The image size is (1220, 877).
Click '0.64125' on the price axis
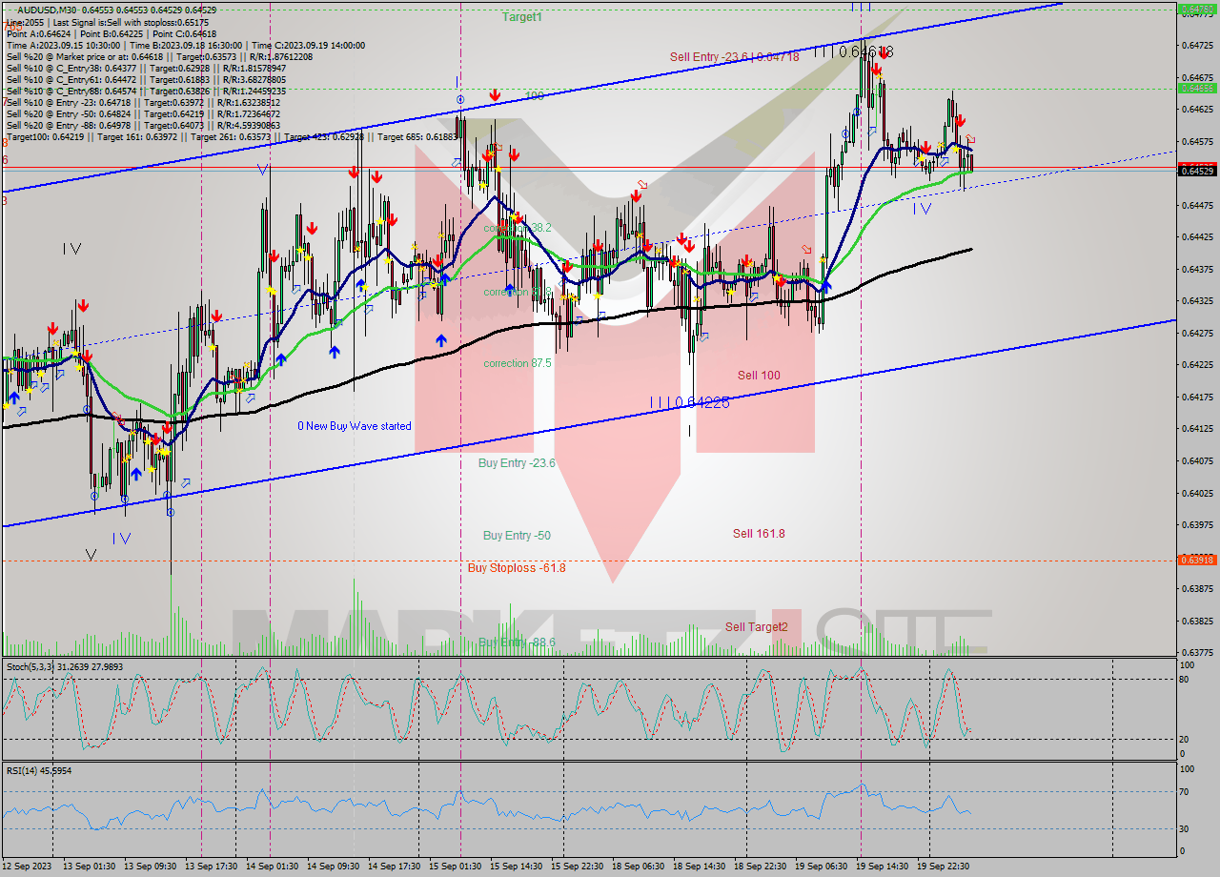tap(1198, 429)
